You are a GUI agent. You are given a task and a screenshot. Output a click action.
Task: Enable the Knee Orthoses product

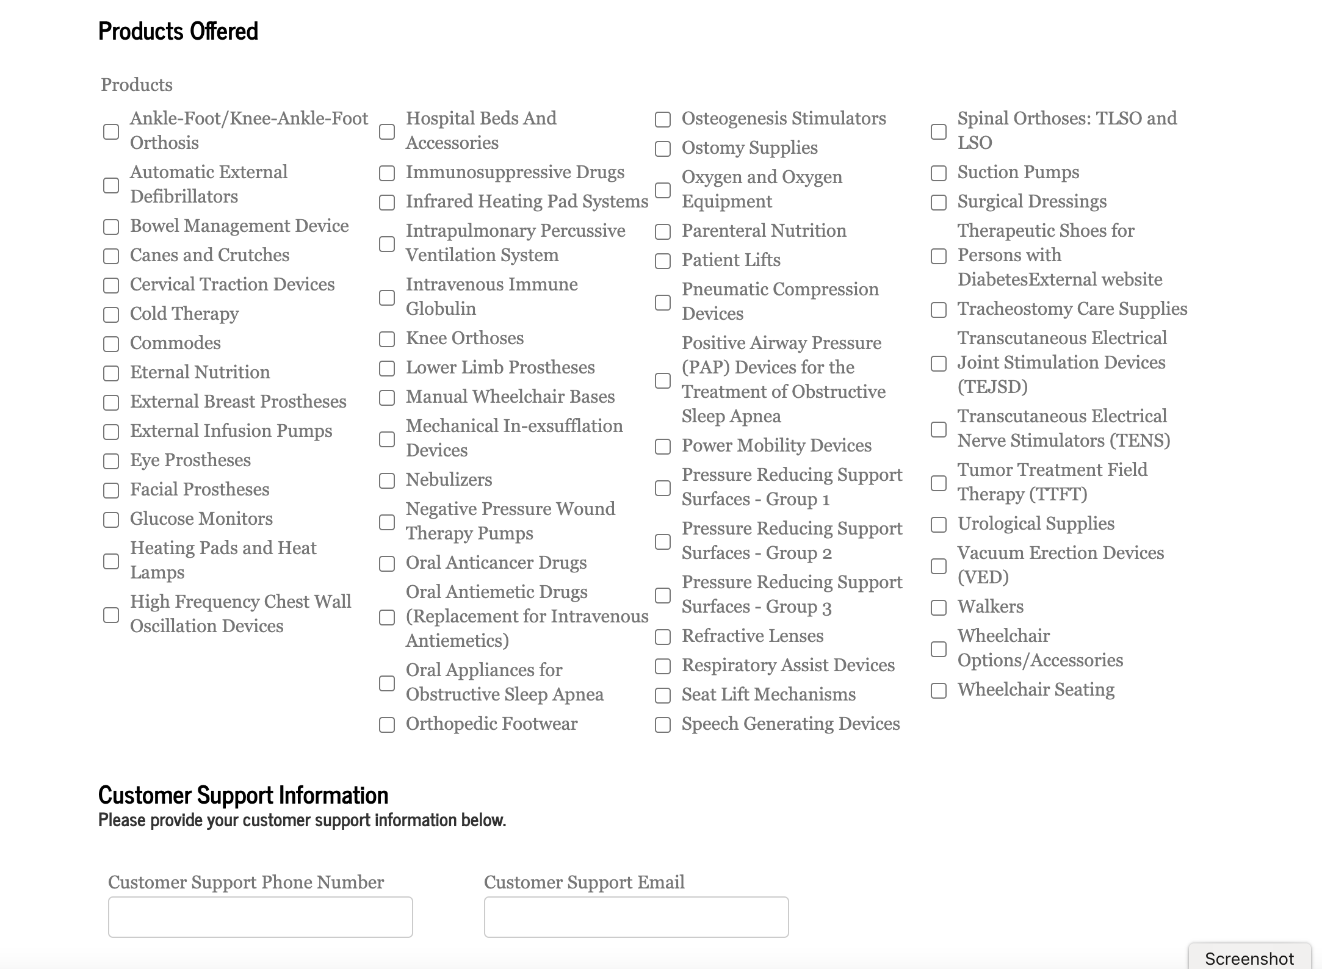click(x=387, y=339)
